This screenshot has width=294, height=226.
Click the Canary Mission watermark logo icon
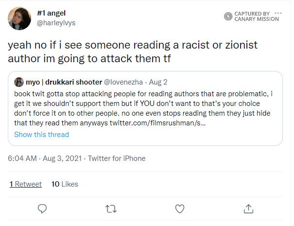(x=228, y=16)
